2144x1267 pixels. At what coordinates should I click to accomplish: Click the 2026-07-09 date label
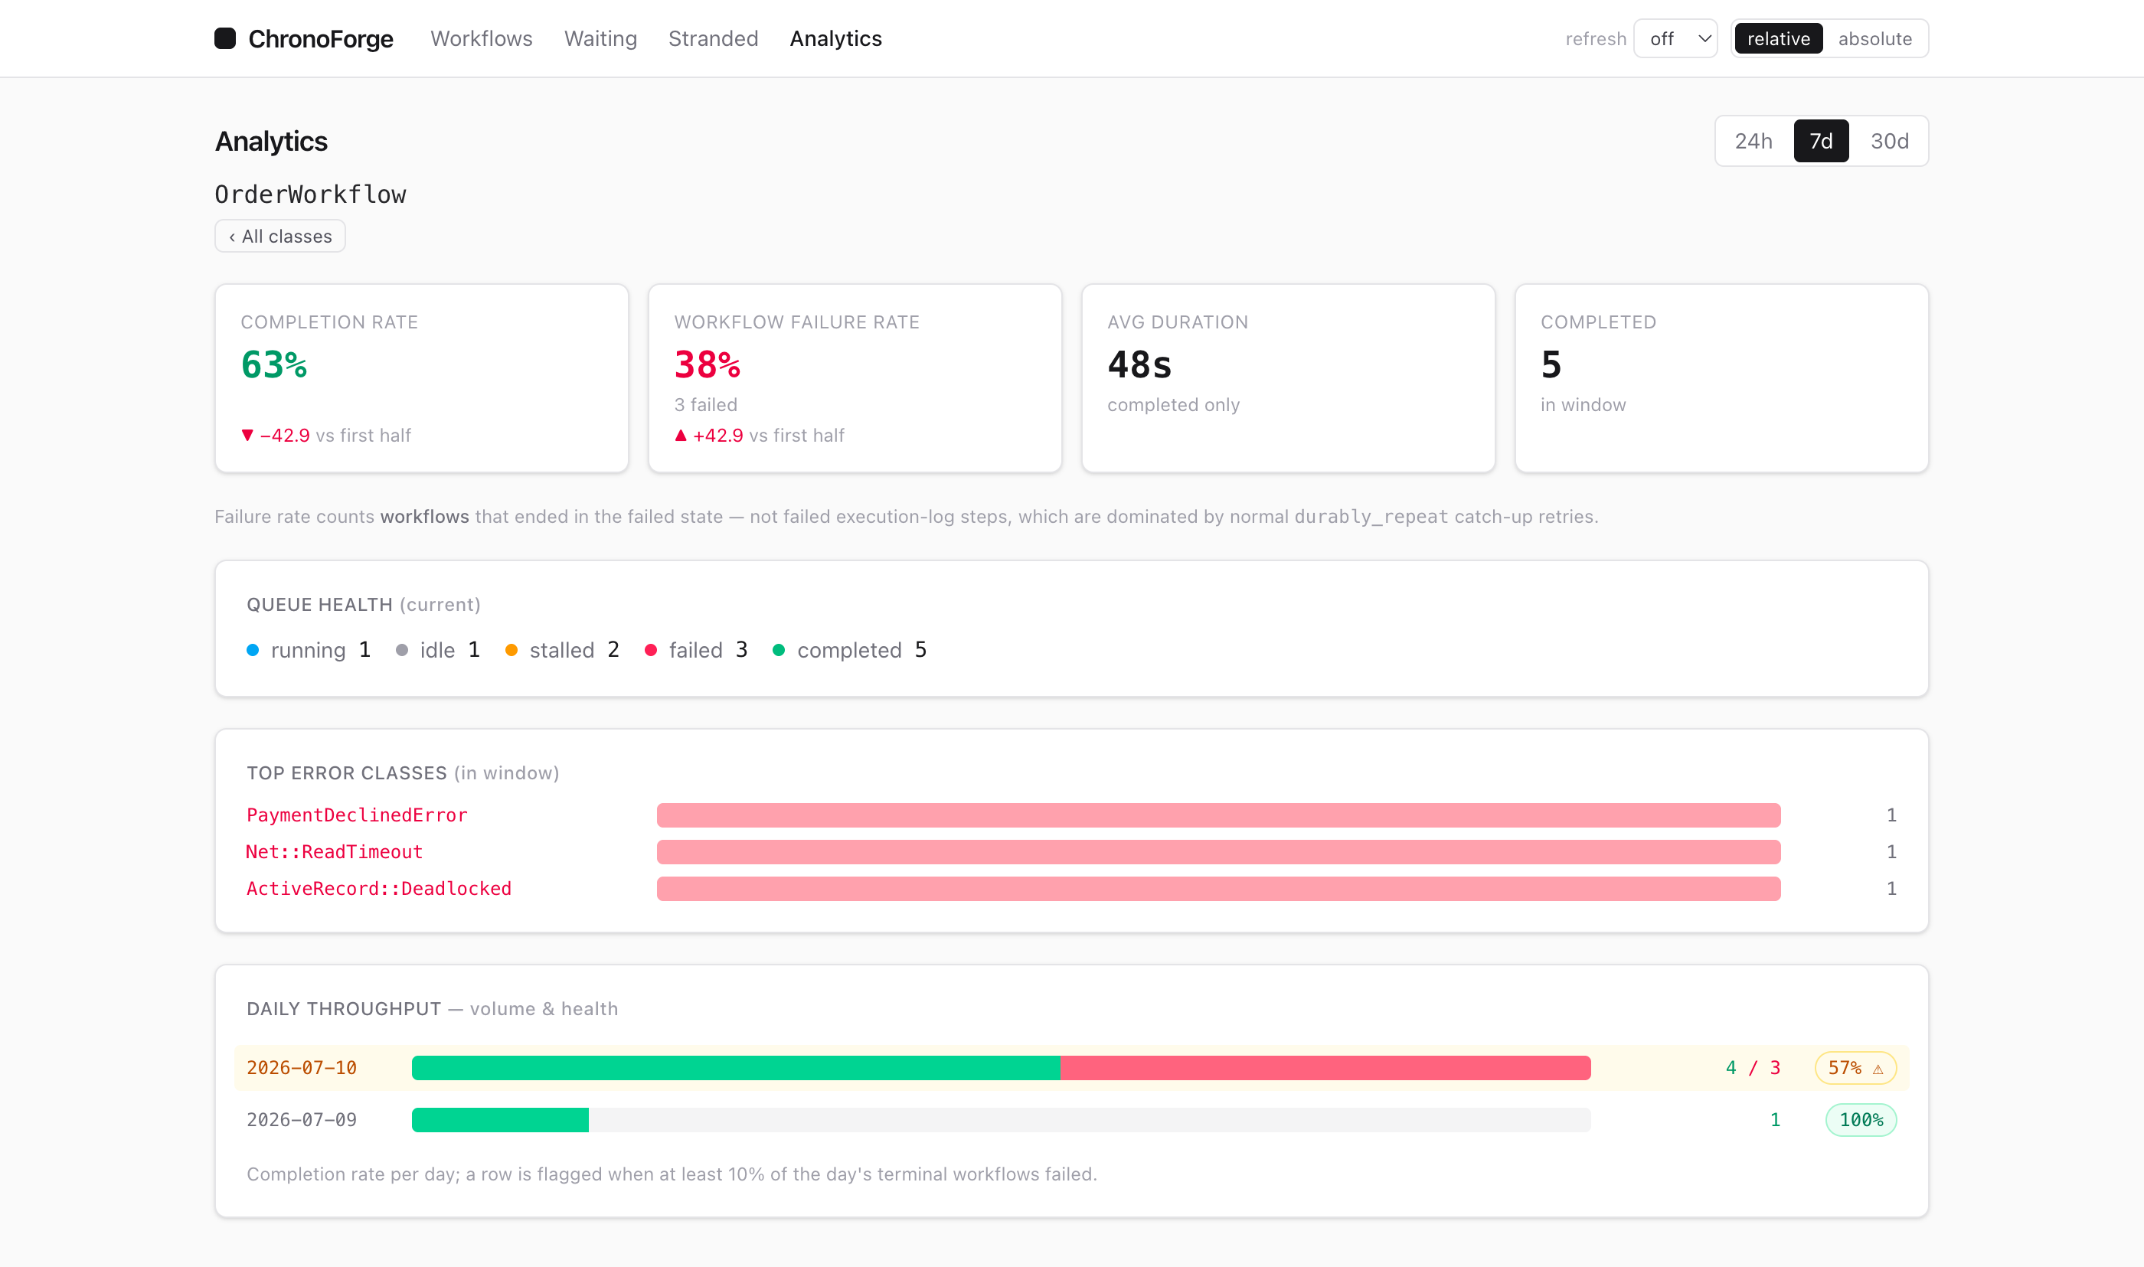coord(302,1119)
